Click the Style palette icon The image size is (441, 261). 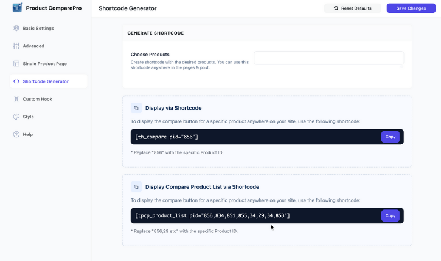click(x=16, y=117)
